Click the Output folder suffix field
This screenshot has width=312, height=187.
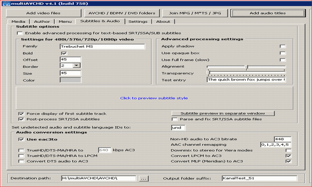pos(259,178)
